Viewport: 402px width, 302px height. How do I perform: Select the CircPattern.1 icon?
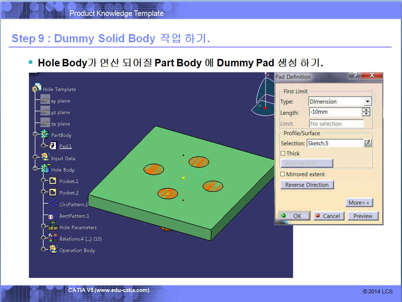(x=53, y=203)
